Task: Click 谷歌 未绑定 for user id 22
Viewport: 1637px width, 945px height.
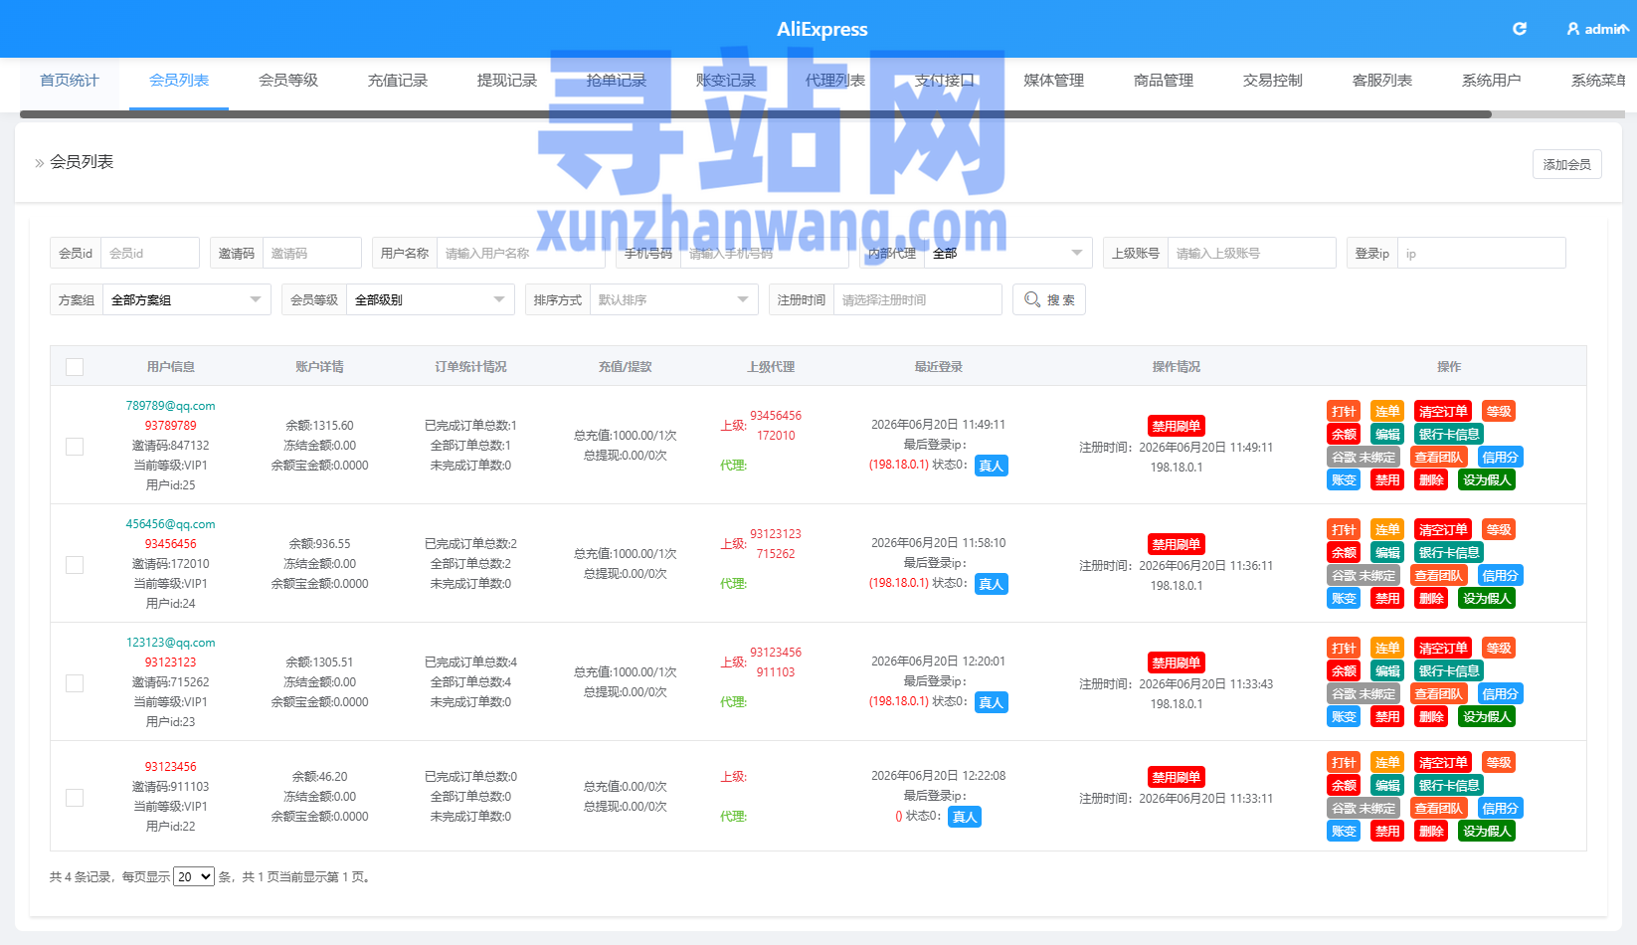Action: [1364, 809]
